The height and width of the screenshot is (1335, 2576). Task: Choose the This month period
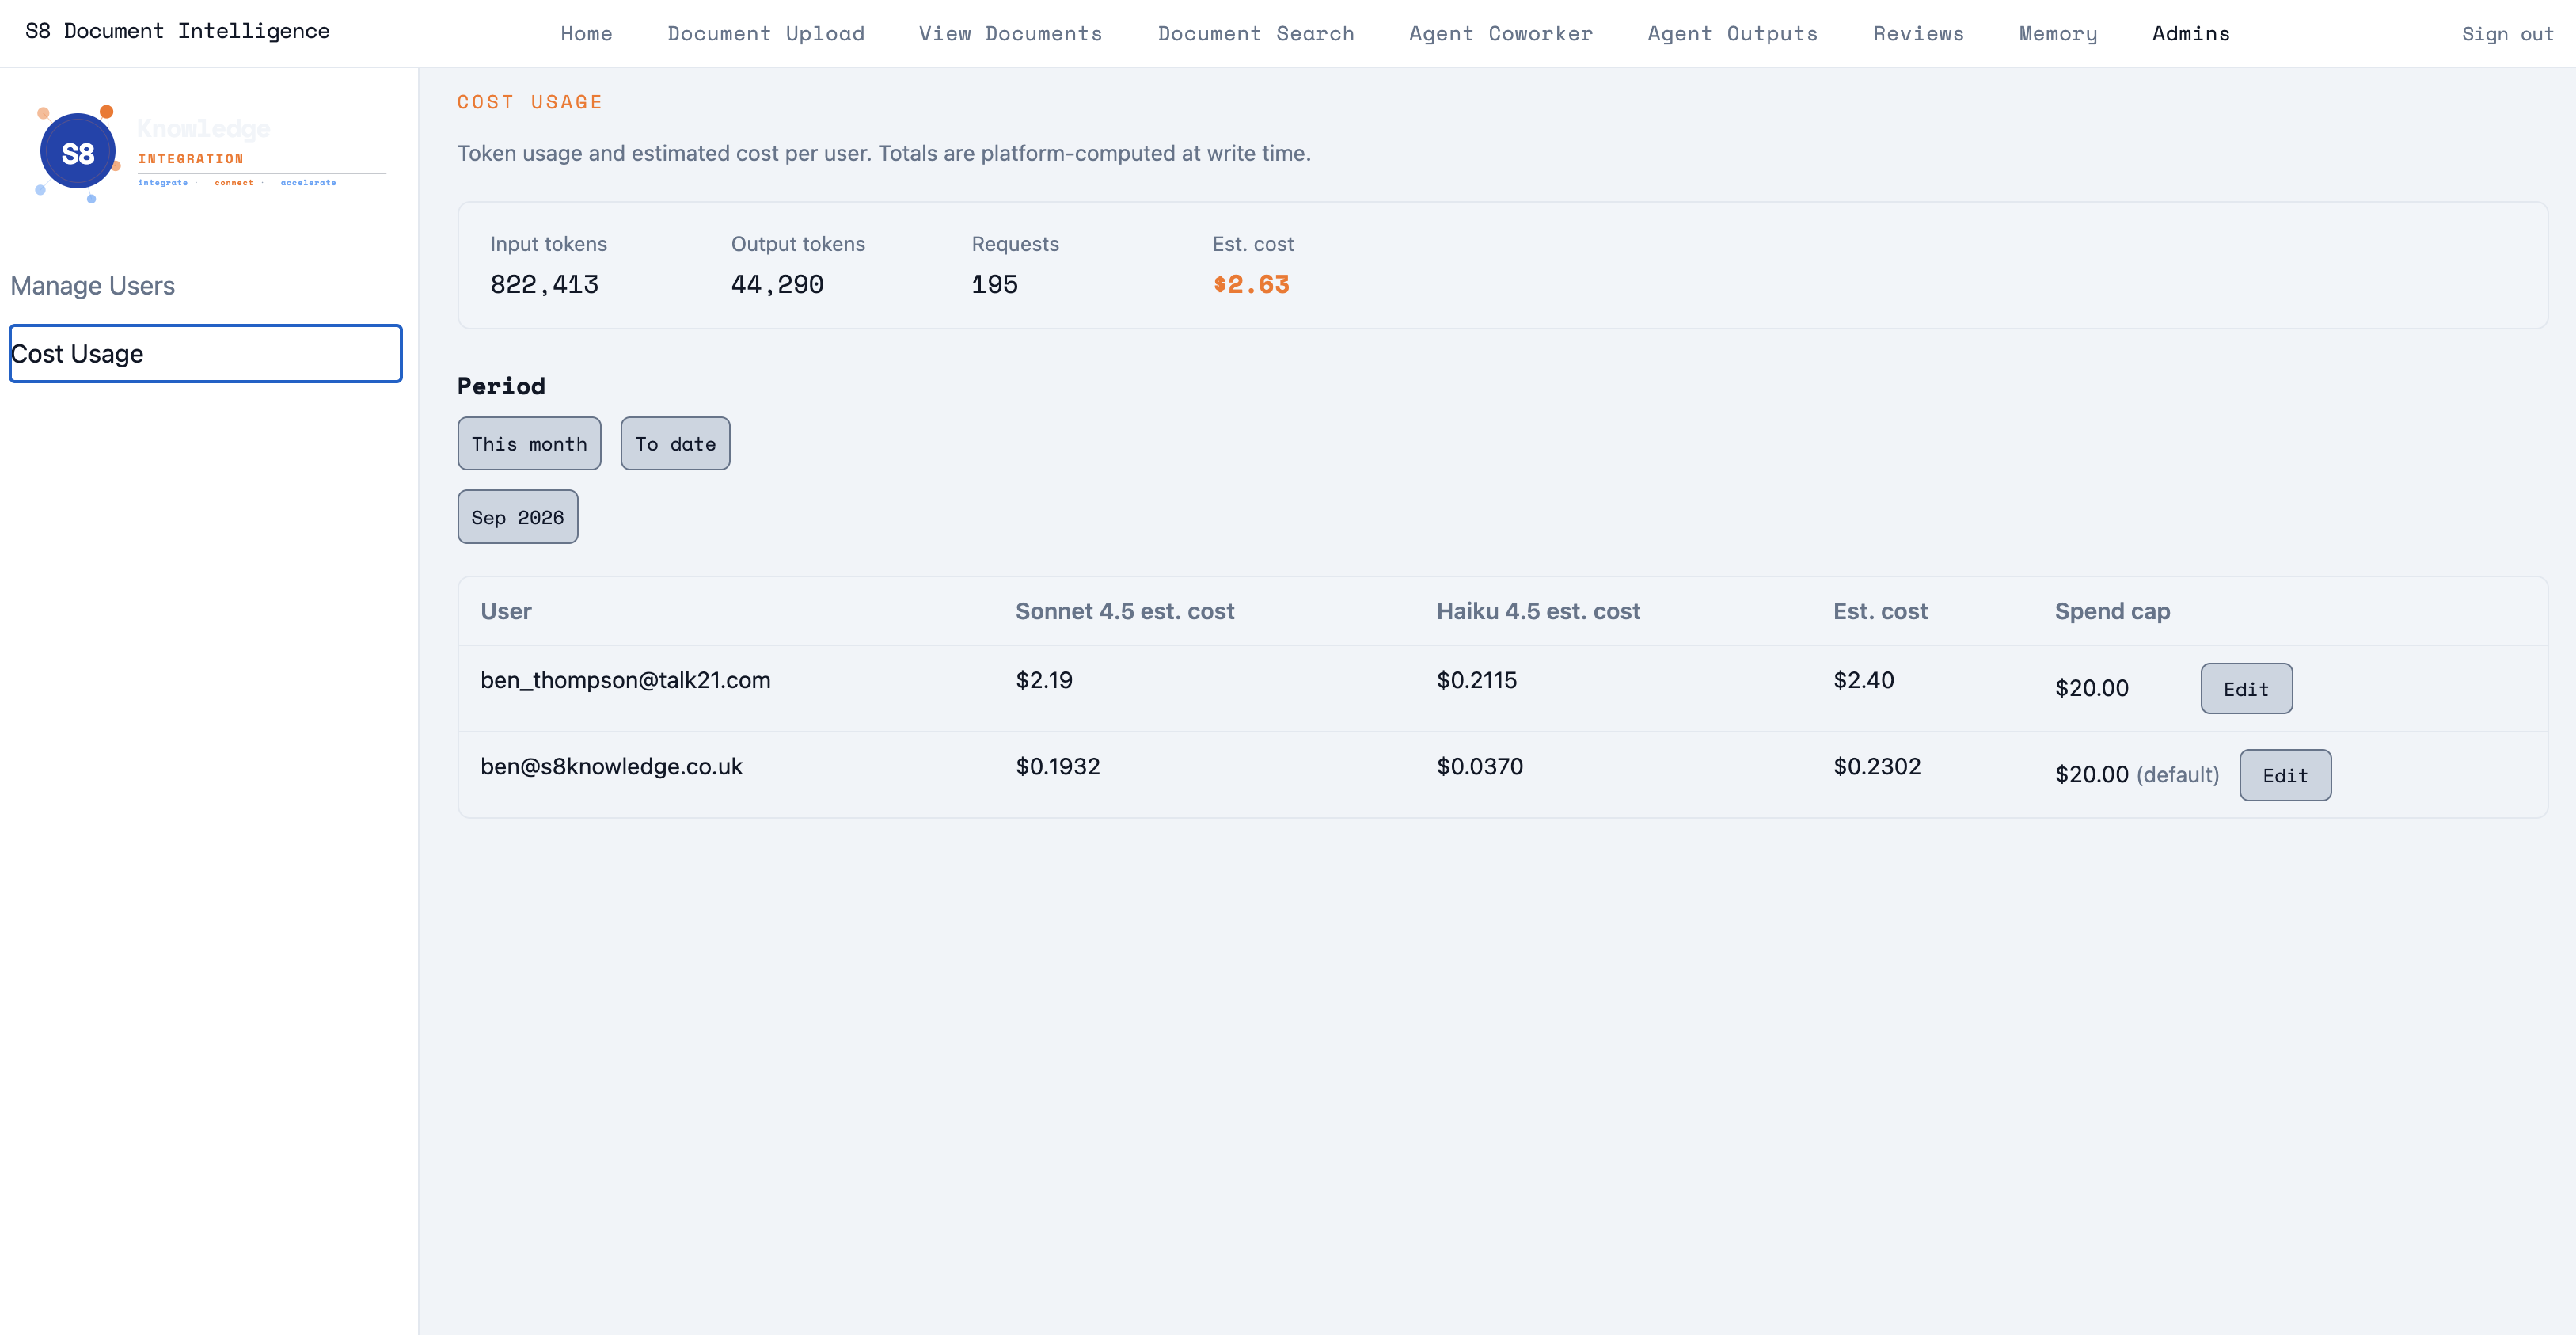click(529, 444)
